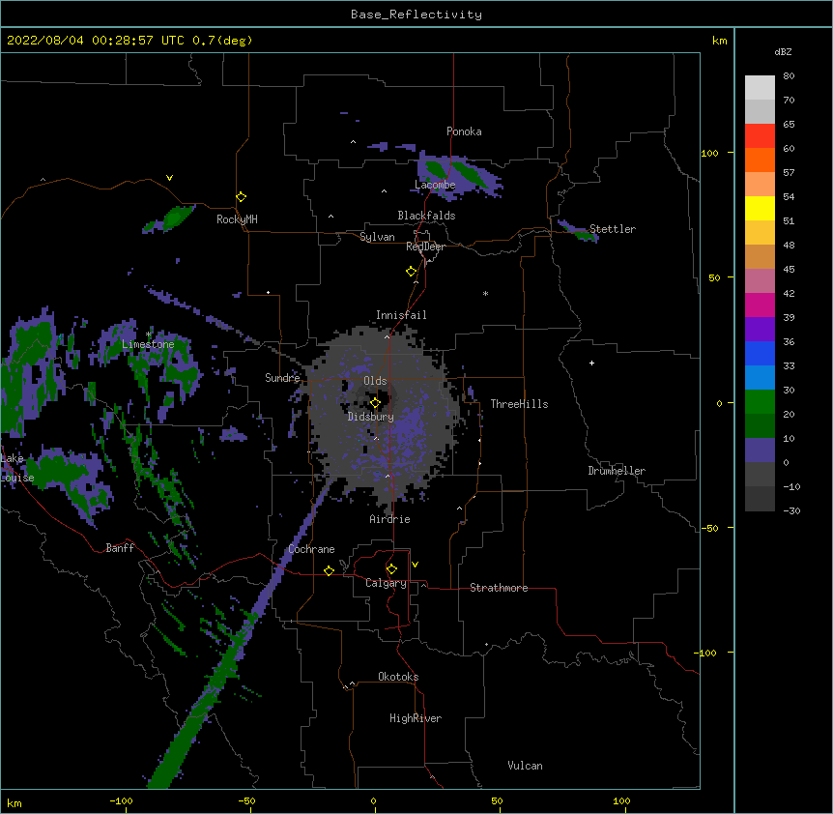This screenshot has width=833, height=814.
Task: Click the dBZ legend heading
Action: pos(783,52)
